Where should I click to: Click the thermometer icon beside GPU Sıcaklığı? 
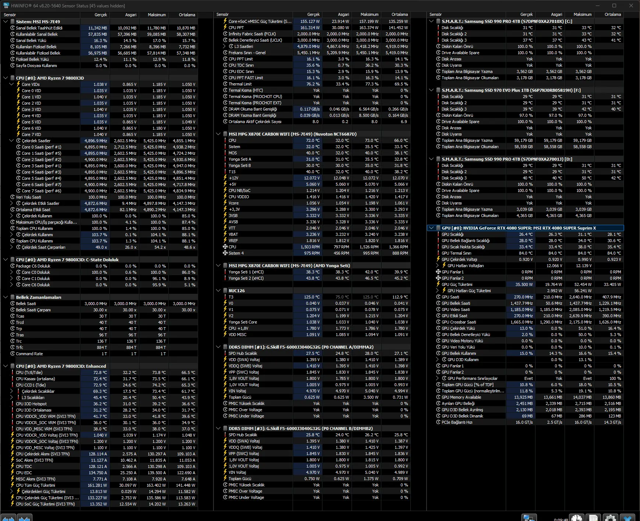[438, 234]
